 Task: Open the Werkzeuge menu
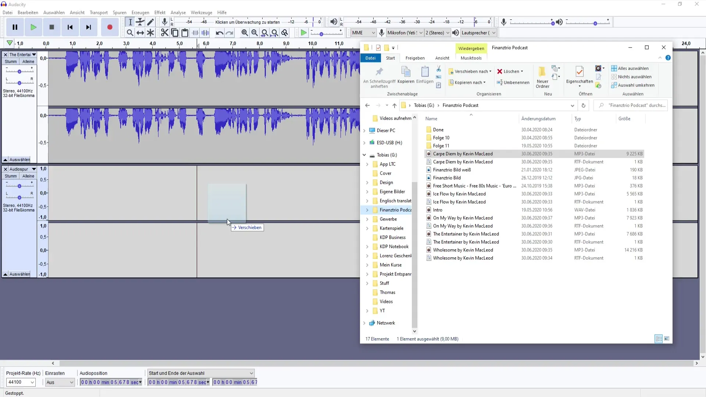pyautogui.click(x=202, y=12)
